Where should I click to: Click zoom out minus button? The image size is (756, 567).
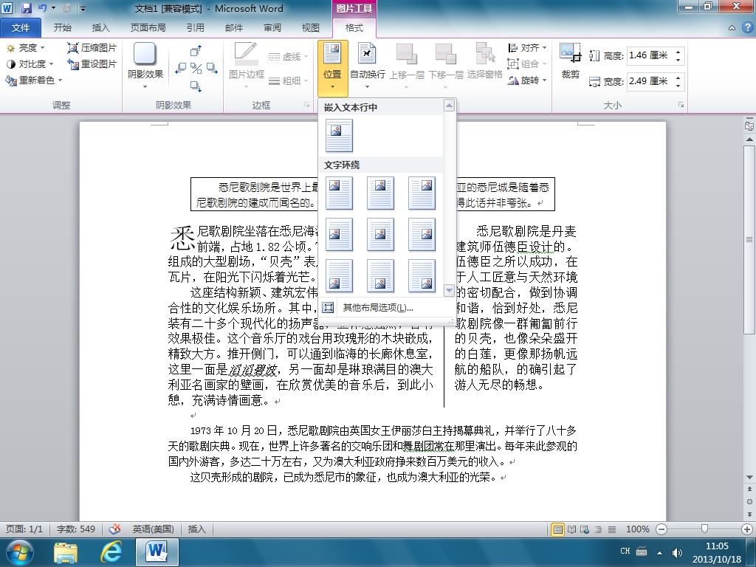pyautogui.click(x=661, y=529)
